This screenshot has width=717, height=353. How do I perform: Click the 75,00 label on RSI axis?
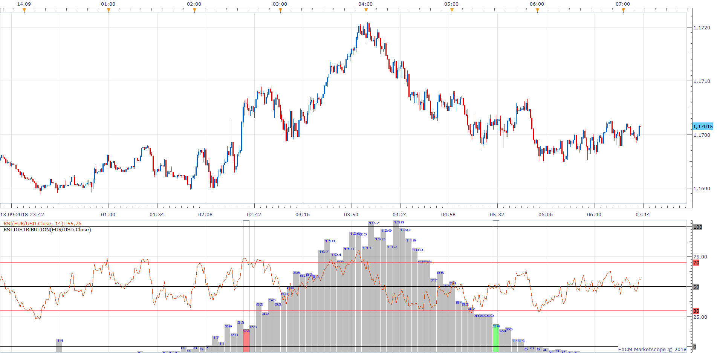(x=700, y=257)
